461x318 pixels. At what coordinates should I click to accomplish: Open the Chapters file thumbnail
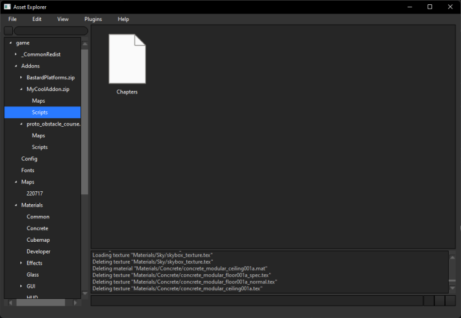pos(127,59)
